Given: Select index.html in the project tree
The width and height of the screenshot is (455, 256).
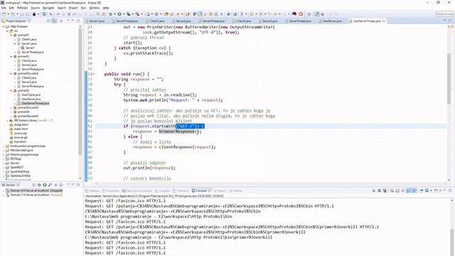Looking at the screenshot, I should click(21, 129).
